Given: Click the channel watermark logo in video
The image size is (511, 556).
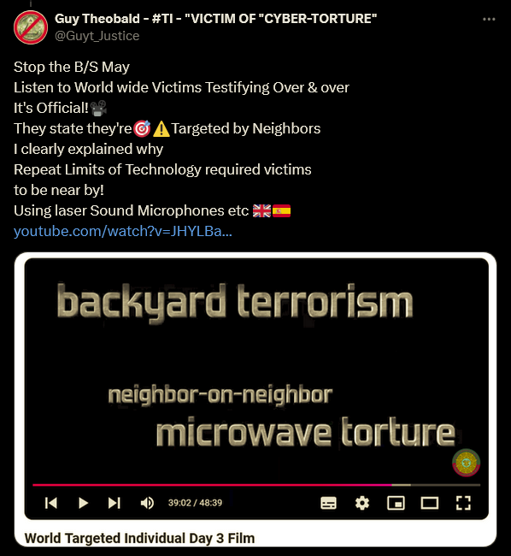Looking at the screenshot, I should tap(466, 463).
